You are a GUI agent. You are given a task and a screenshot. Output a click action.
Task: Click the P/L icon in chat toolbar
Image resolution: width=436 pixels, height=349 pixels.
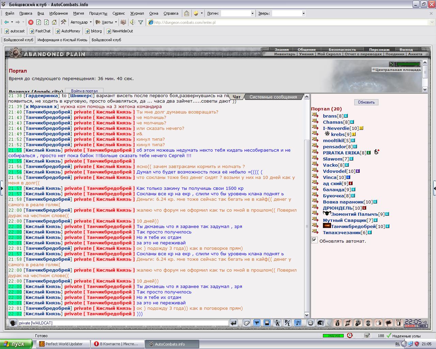[287, 323]
